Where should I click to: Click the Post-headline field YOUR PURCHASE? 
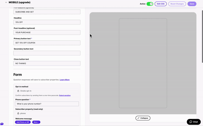point(47,33)
